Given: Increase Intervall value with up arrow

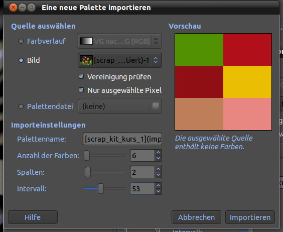Looking at the screenshot, I should click(158, 186).
